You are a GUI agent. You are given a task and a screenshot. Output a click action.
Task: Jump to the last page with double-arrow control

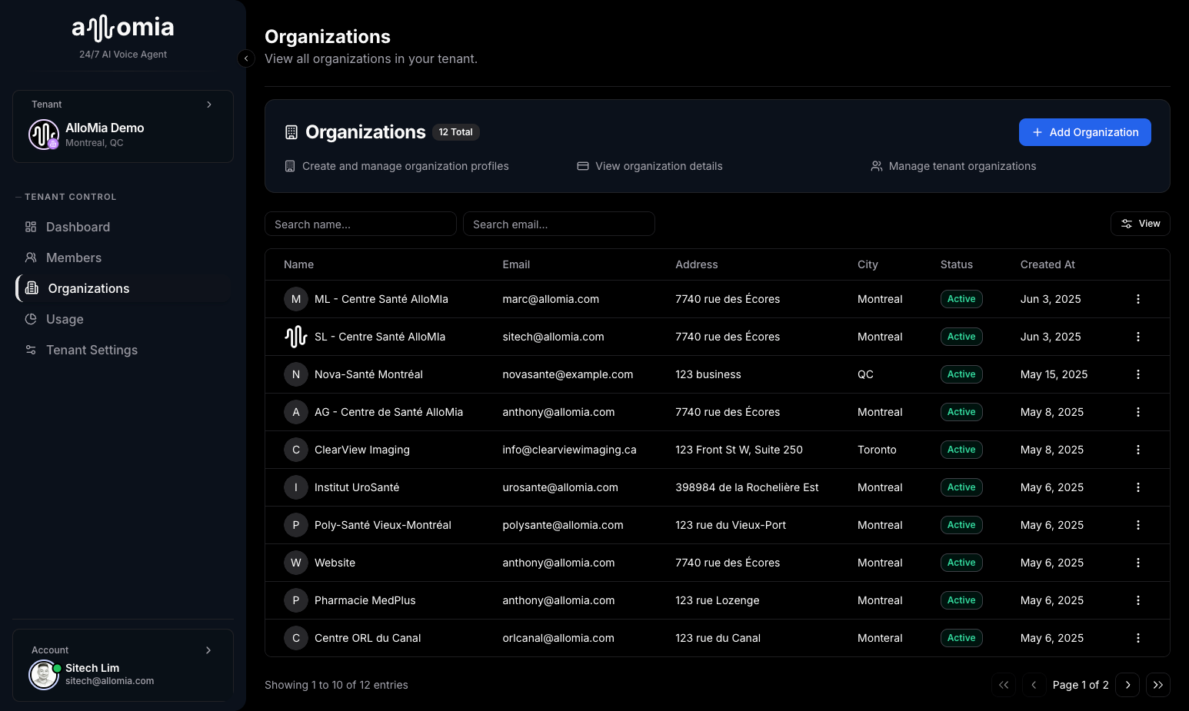click(1158, 684)
